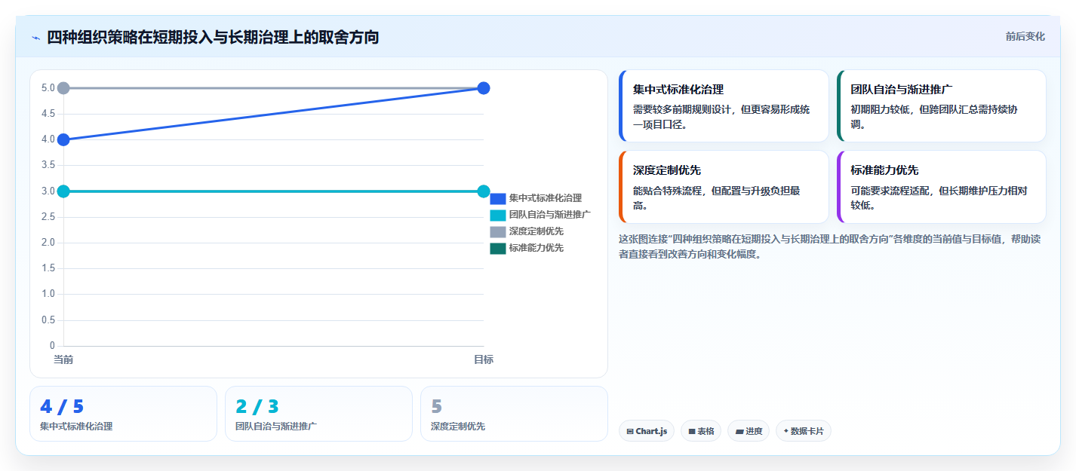Click the 4 / 5 stat card
Screen dimensions: 1076x471
(123, 414)
